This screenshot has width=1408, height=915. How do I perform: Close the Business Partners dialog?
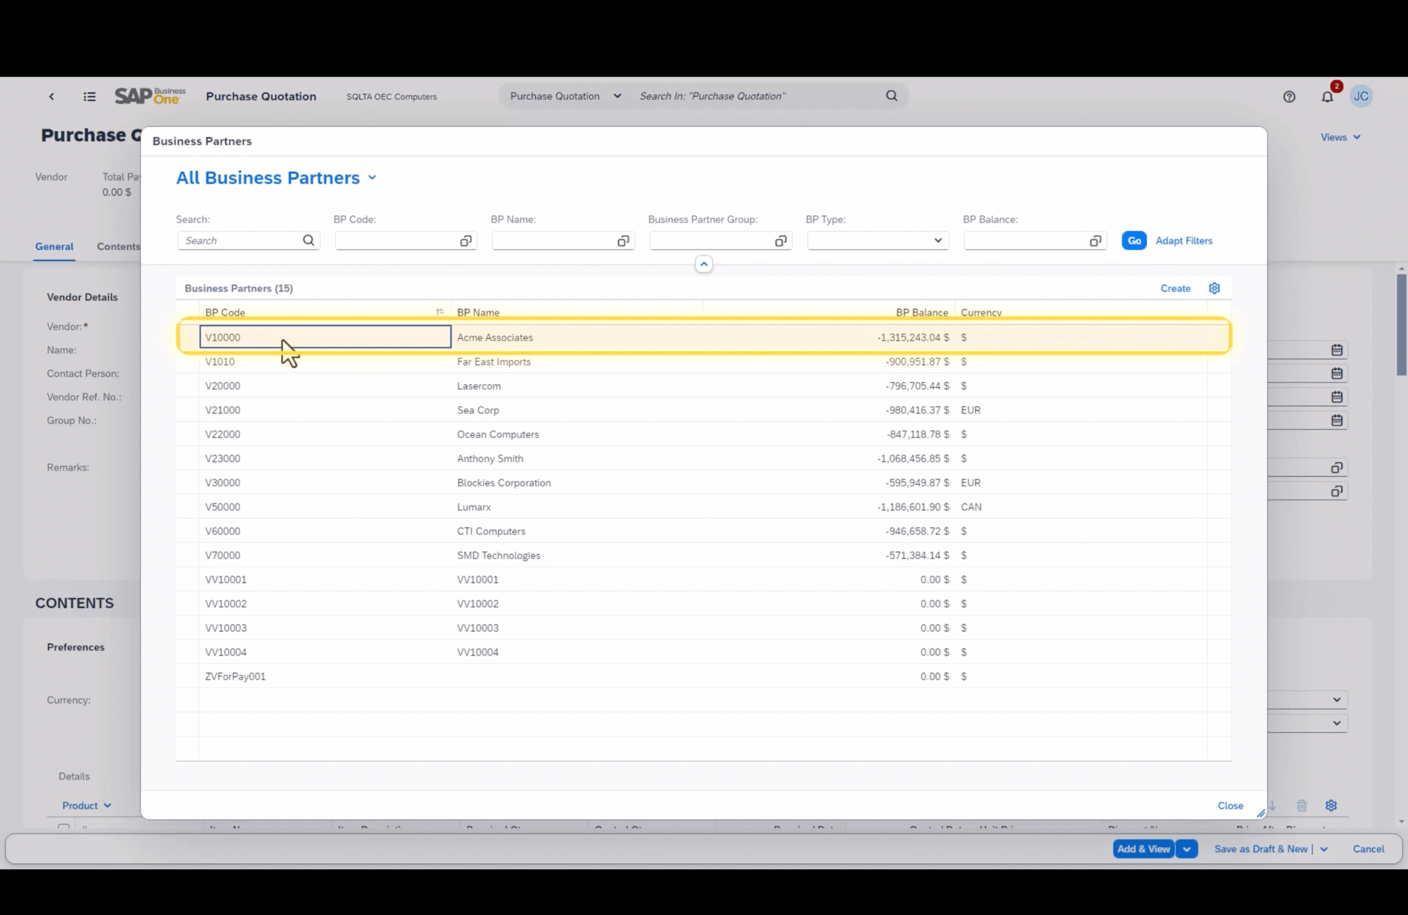click(1230, 806)
